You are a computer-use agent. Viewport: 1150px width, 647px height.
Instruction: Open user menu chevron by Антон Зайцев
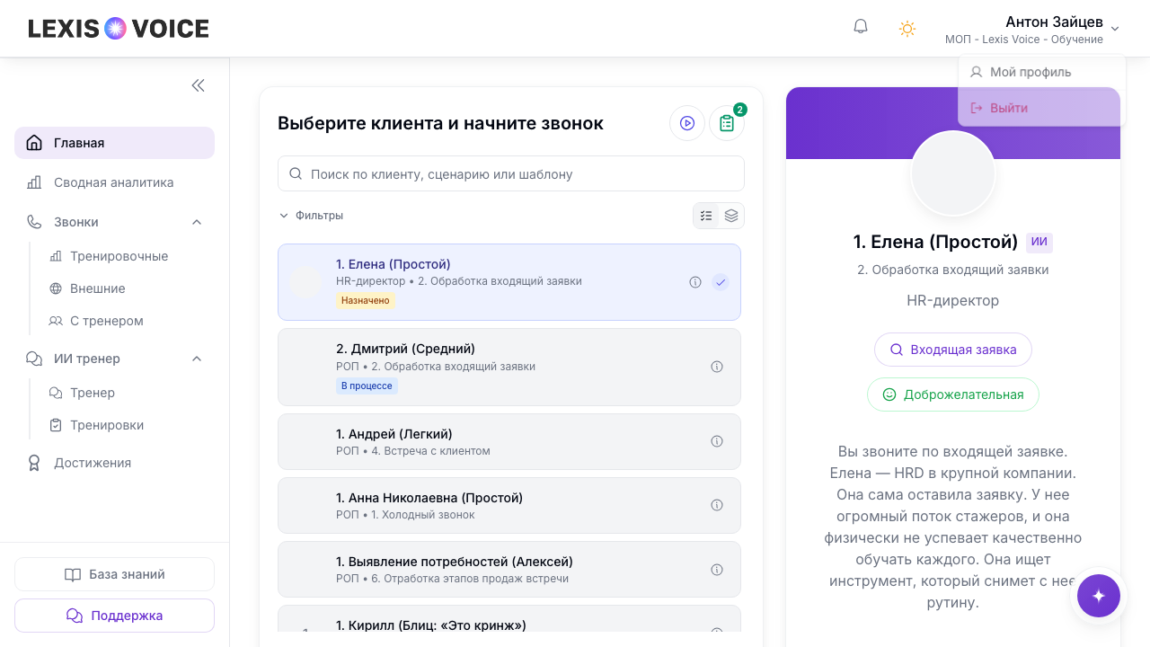[1115, 29]
